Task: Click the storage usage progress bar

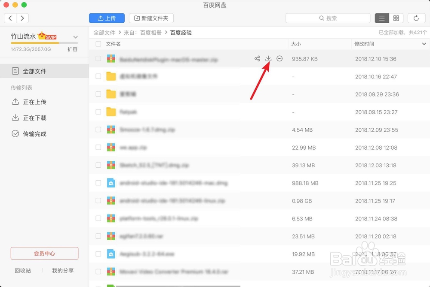Action: [44, 43]
